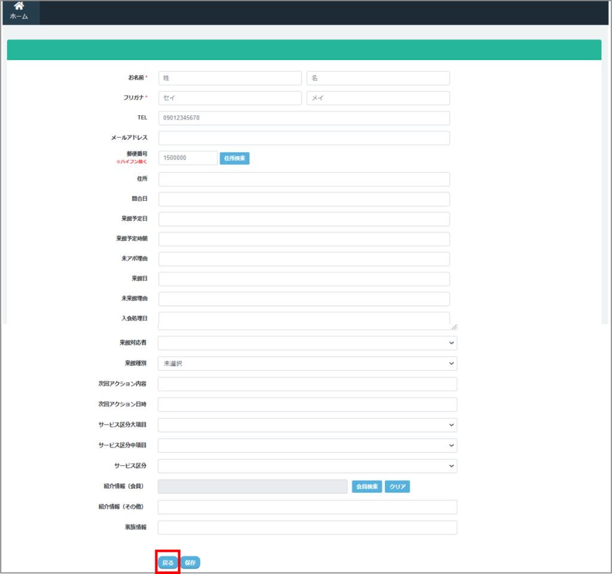Click the 会員検索 member search button

point(366,487)
